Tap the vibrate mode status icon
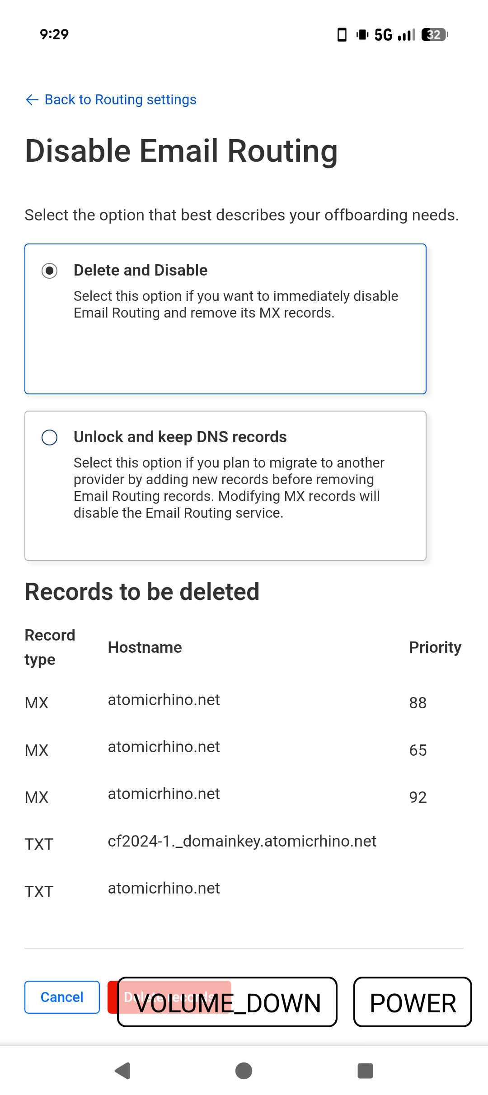Screen dimensions: 488x1095 (x=362, y=35)
